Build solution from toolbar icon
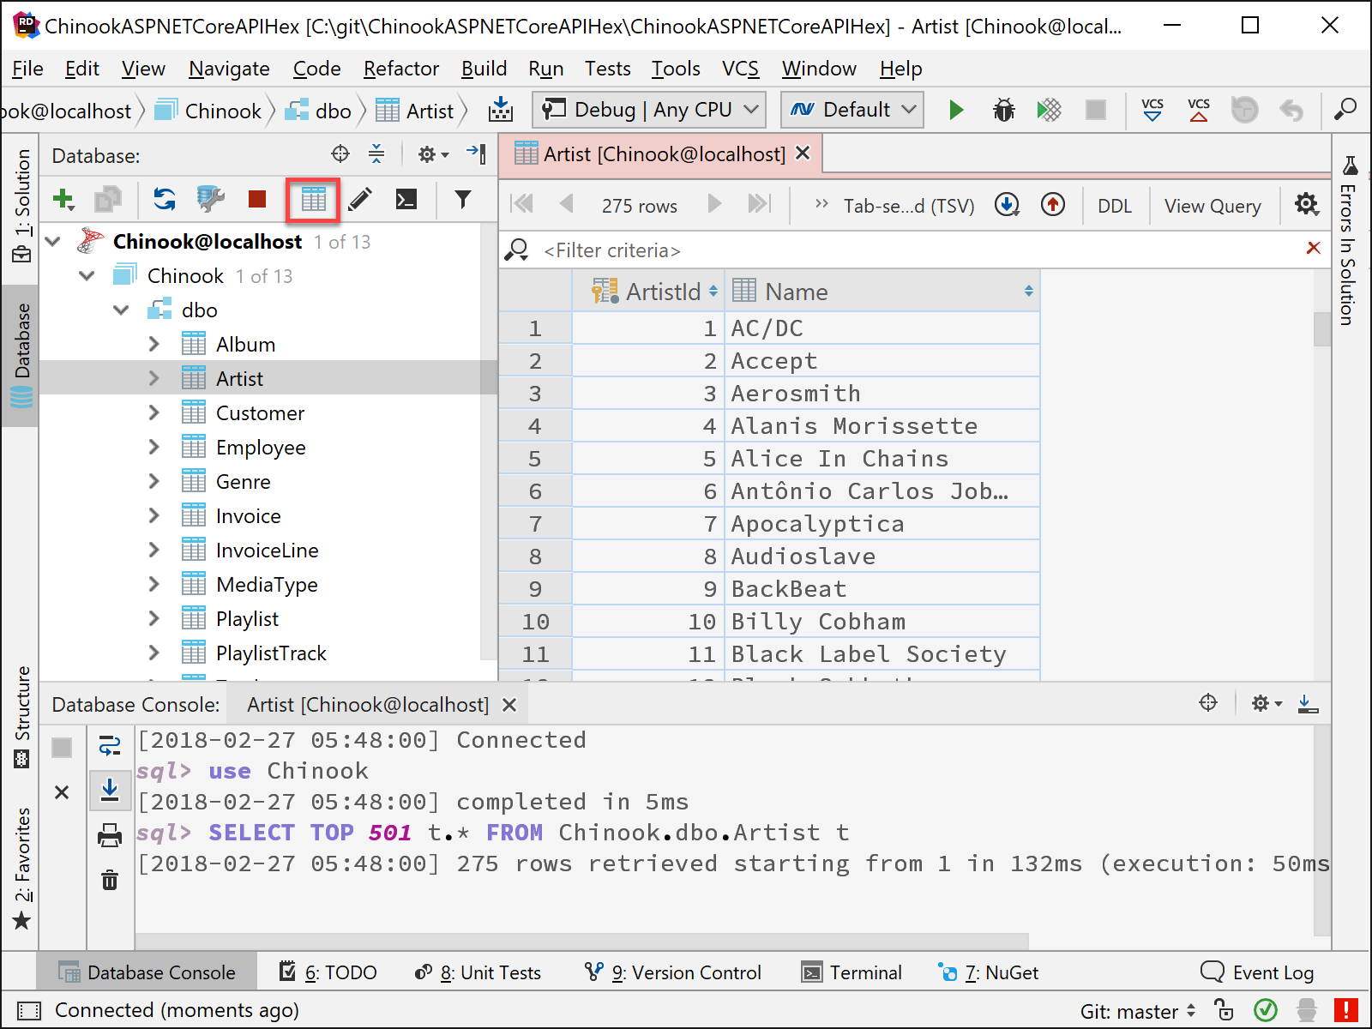This screenshot has width=1372, height=1029. pos(501,110)
